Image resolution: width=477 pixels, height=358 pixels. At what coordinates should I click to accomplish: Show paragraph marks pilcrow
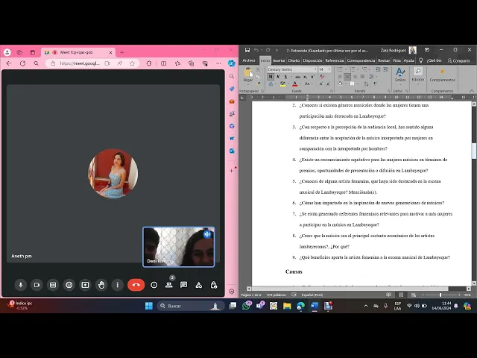(x=375, y=84)
